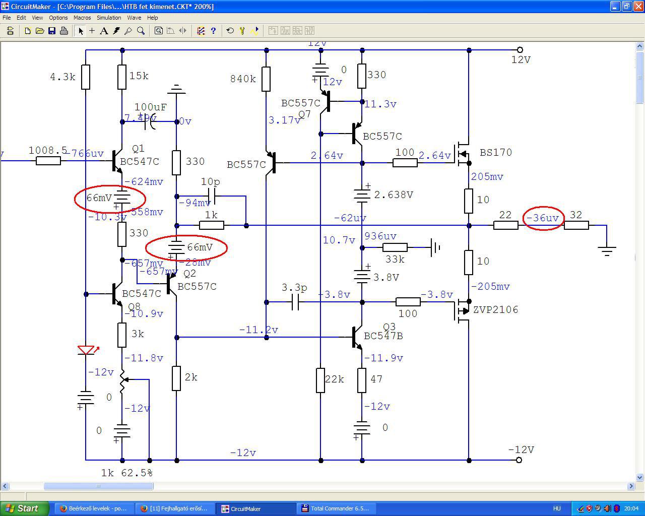645x516 pixels.
Task: Select the wire drawing tool
Action: click(x=92, y=31)
